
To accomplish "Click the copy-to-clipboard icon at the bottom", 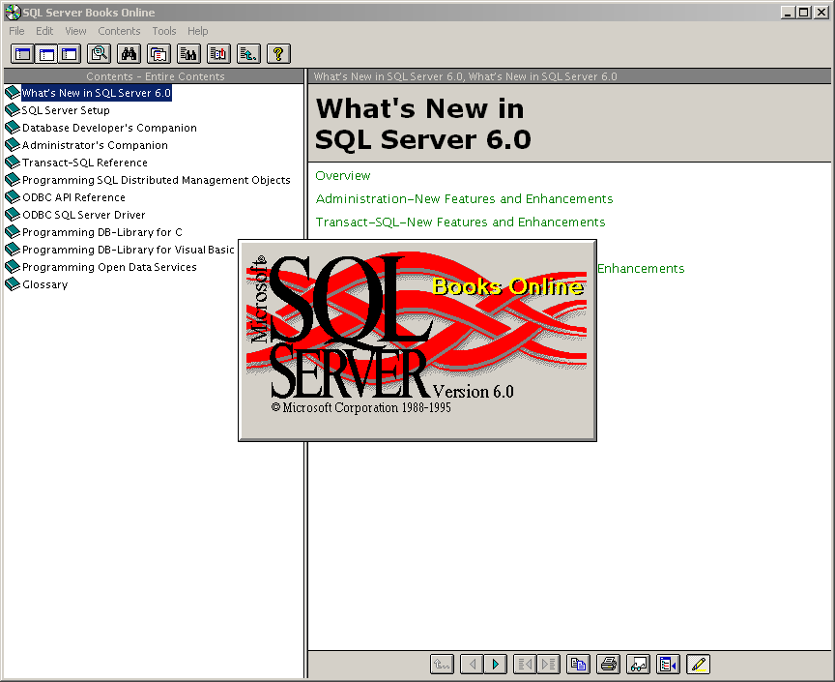I will (578, 664).
